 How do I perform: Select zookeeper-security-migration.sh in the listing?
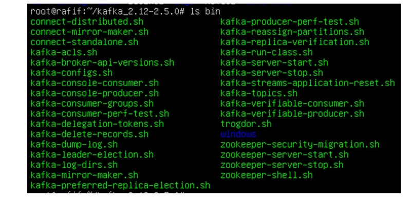coord(300,144)
